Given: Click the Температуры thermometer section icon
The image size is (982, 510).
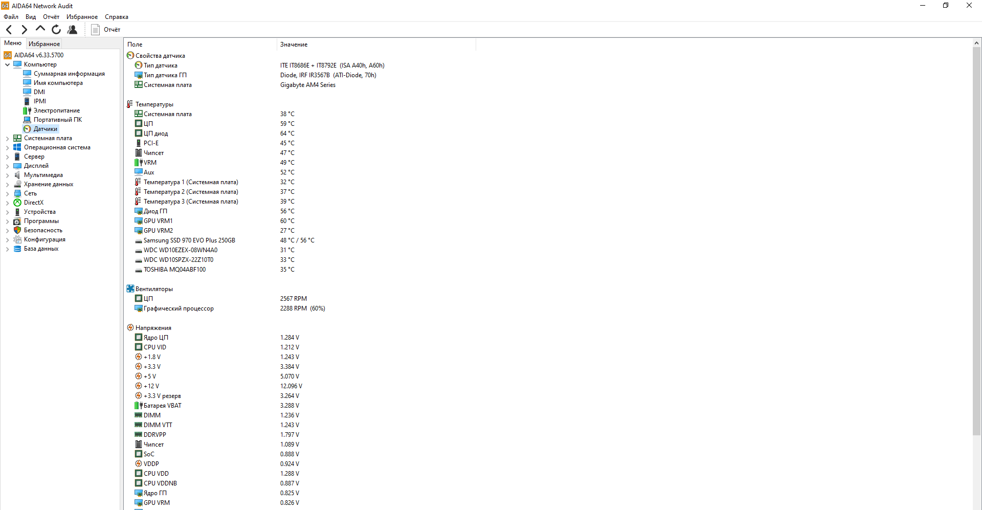Looking at the screenshot, I should pyautogui.click(x=130, y=104).
